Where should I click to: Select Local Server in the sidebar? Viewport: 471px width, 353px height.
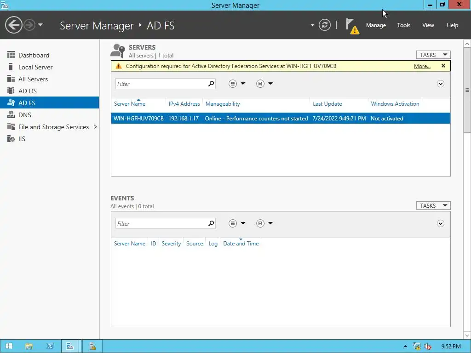[49, 67]
